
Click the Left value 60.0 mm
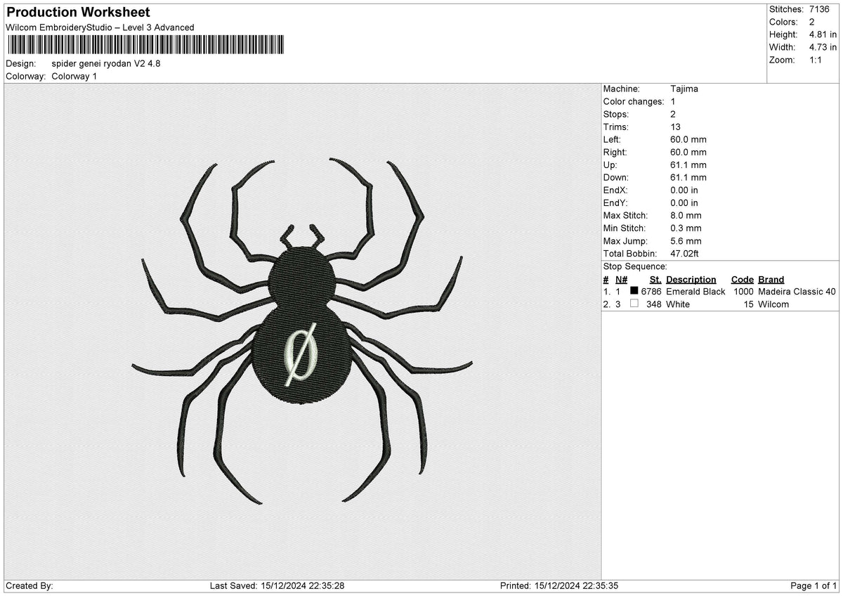tap(688, 139)
